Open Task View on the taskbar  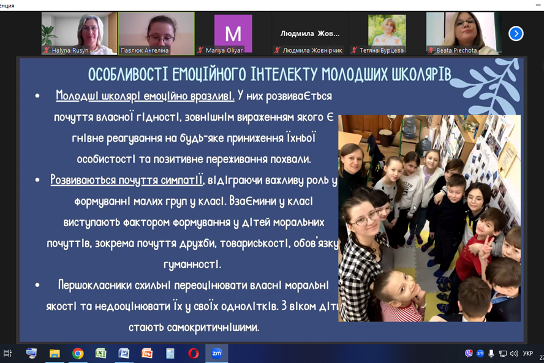pyautogui.click(x=8, y=353)
